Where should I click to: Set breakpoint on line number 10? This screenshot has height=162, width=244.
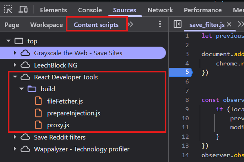tap(186, 118)
